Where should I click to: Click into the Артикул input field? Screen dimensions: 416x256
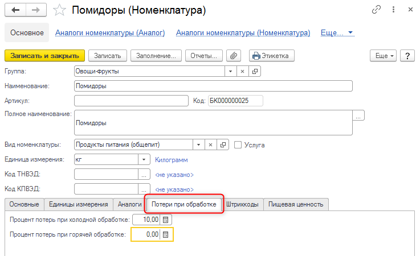pyautogui.click(x=131, y=101)
